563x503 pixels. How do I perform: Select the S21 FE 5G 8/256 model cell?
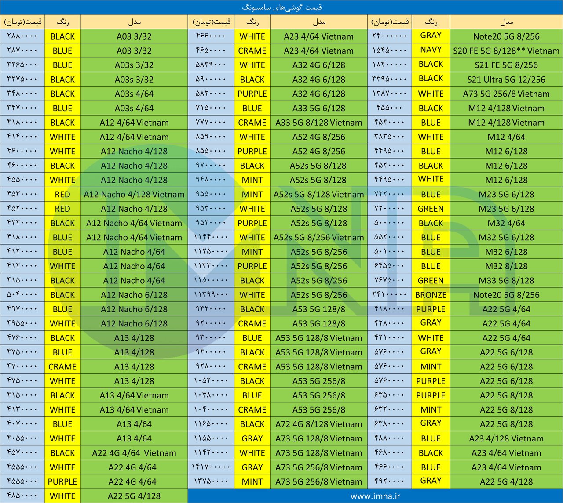pos(506,65)
